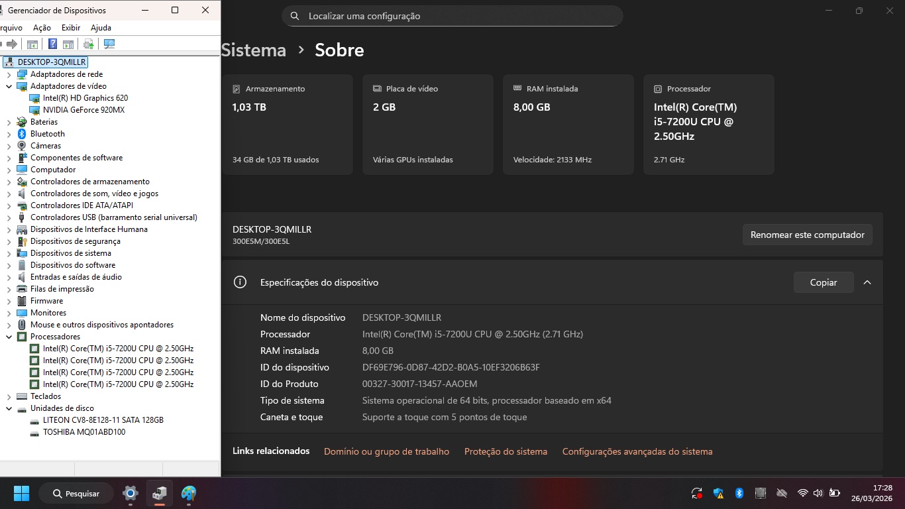
Task: Go back to Sistema in the breadcrumb
Action: 254,50
